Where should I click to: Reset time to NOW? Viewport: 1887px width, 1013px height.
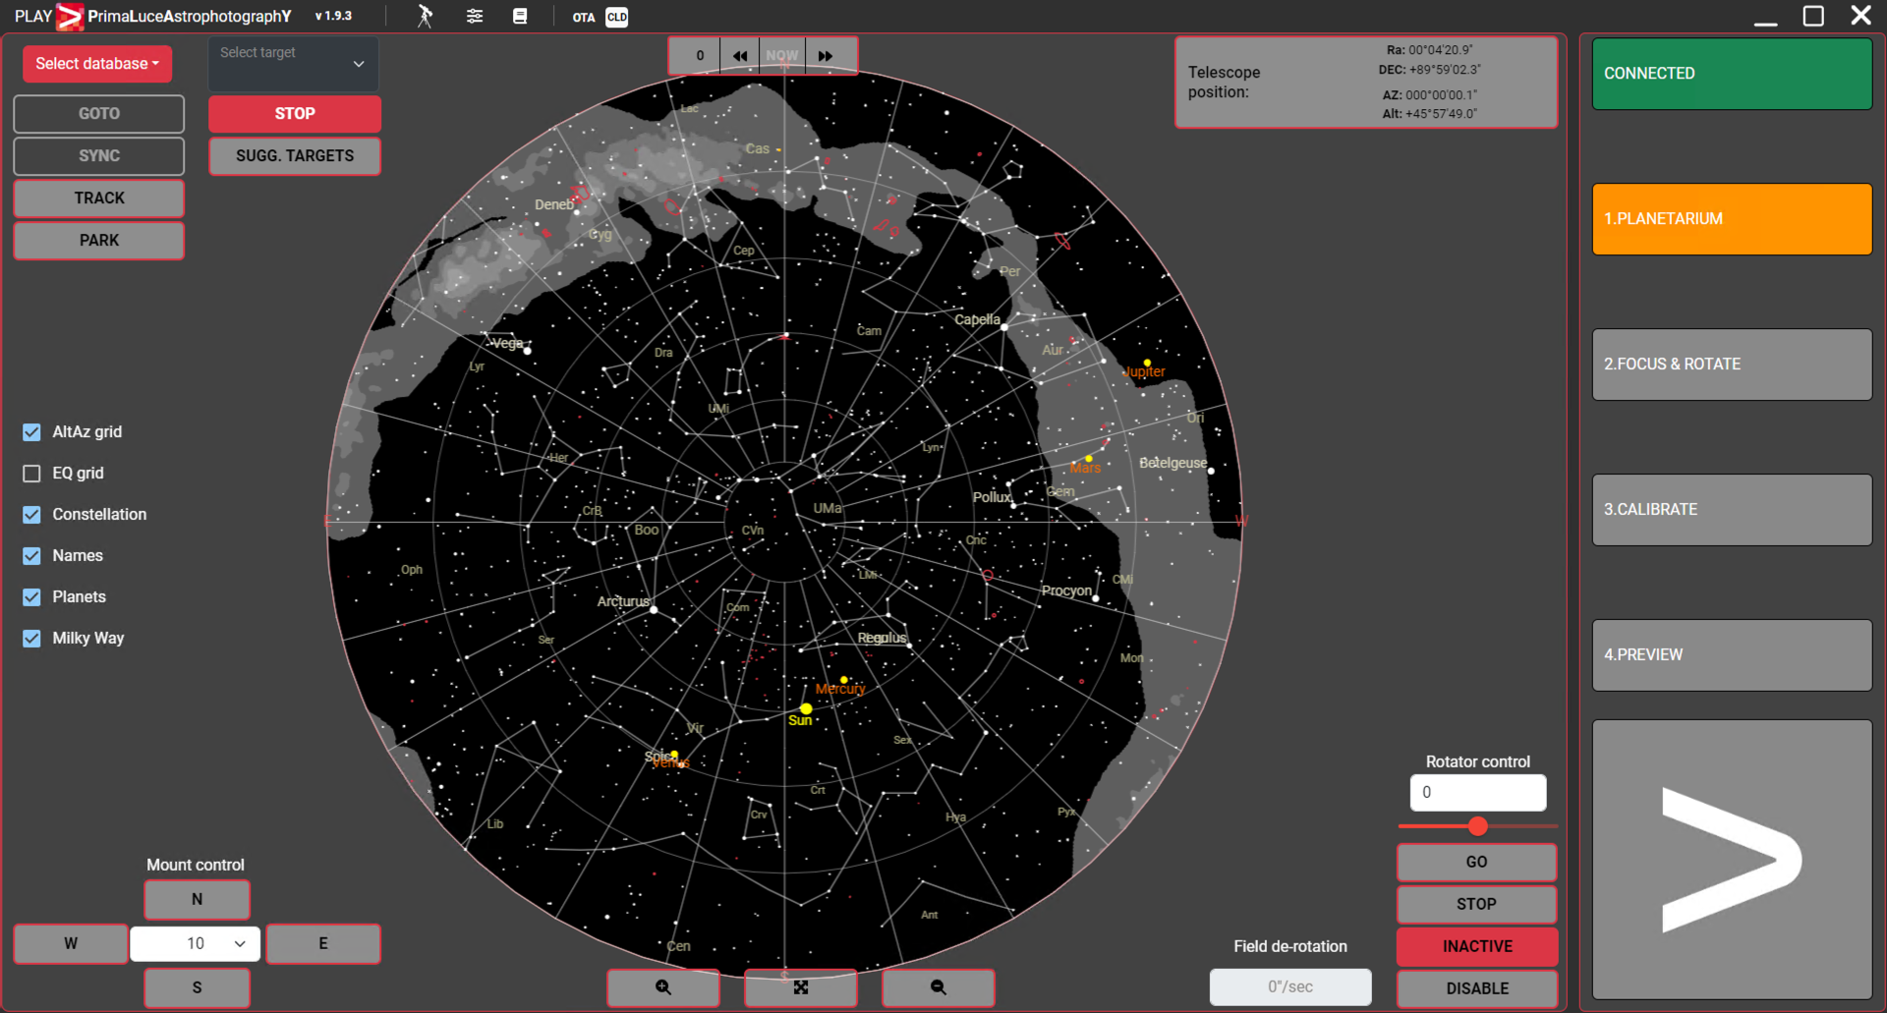[x=782, y=56]
